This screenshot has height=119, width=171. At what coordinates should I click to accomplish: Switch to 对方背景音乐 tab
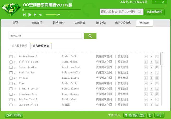(19, 46)
